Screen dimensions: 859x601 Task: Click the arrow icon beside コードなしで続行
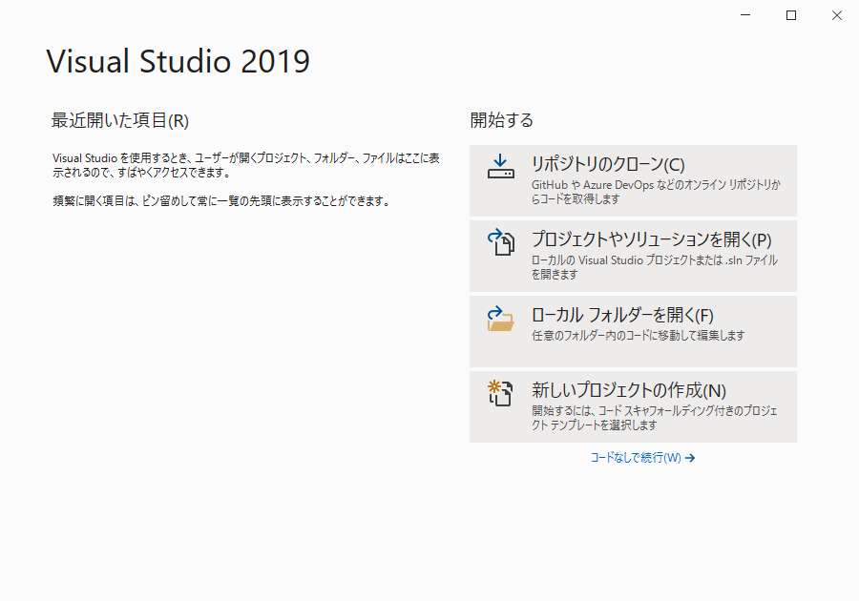pos(690,458)
